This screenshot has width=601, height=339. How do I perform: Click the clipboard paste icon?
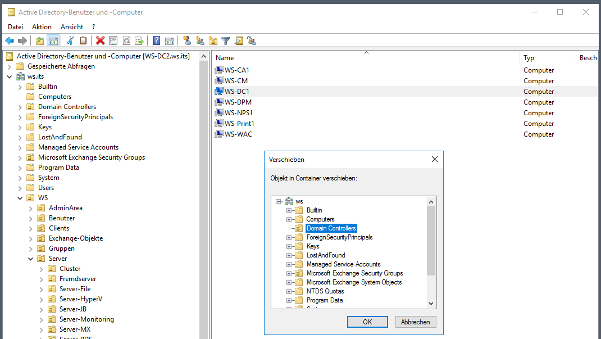(x=83, y=40)
